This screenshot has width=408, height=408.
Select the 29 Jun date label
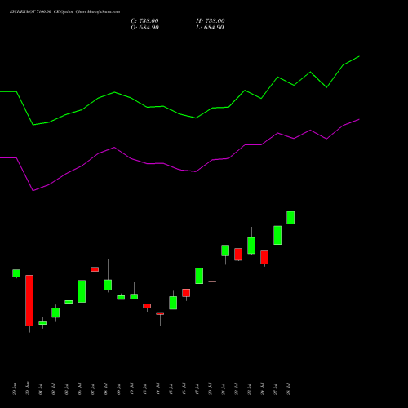click(x=15, y=389)
